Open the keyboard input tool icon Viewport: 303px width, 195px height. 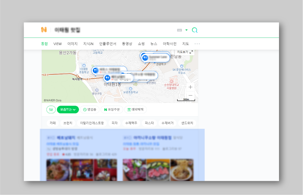pos(179,30)
